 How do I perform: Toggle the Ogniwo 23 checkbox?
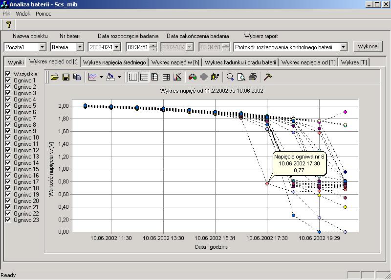click(8, 220)
